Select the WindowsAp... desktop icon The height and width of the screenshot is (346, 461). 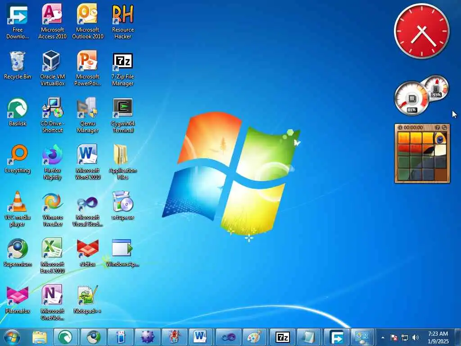122,253
